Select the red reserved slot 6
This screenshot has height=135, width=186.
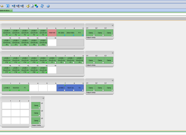52,33
